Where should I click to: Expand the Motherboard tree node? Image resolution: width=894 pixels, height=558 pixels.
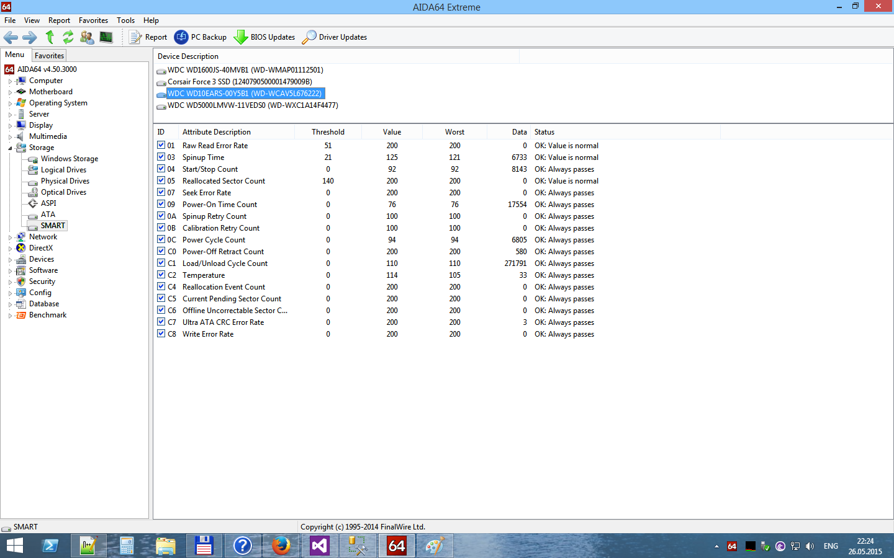point(10,92)
